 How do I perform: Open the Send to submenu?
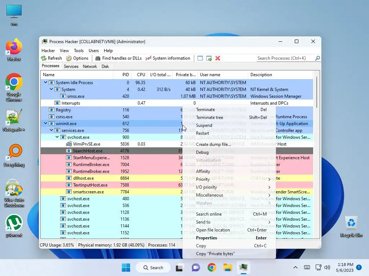pos(229,222)
